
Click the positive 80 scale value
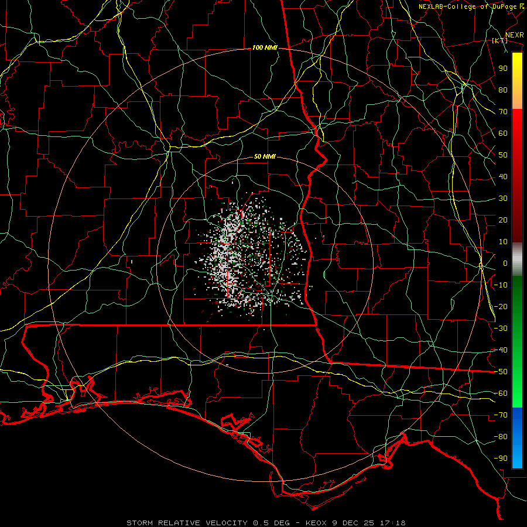(x=503, y=90)
